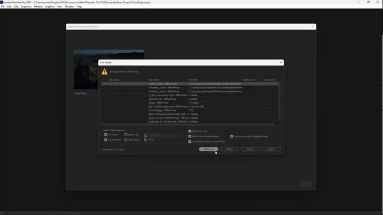The height and width of the screenshot is (215, 383).
Task: Click the Premiere Pro app icon in title bar
Action: (2, 2)
